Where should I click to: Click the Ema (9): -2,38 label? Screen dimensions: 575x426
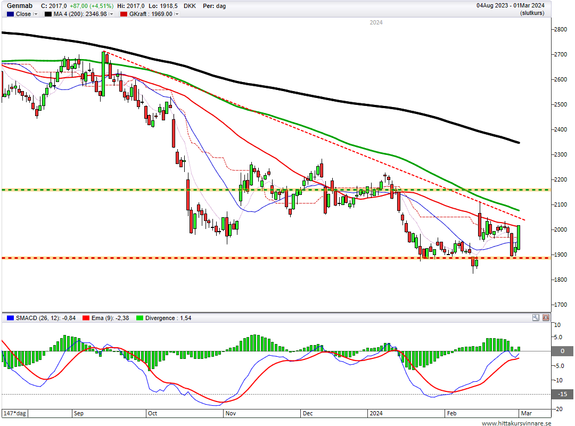click(110, 318)
